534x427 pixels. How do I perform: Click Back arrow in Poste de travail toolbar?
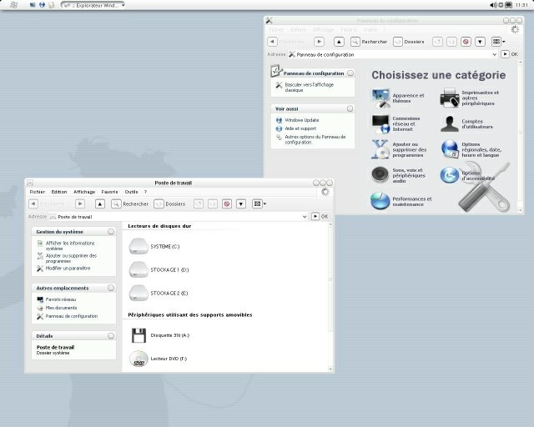(33, 203)
